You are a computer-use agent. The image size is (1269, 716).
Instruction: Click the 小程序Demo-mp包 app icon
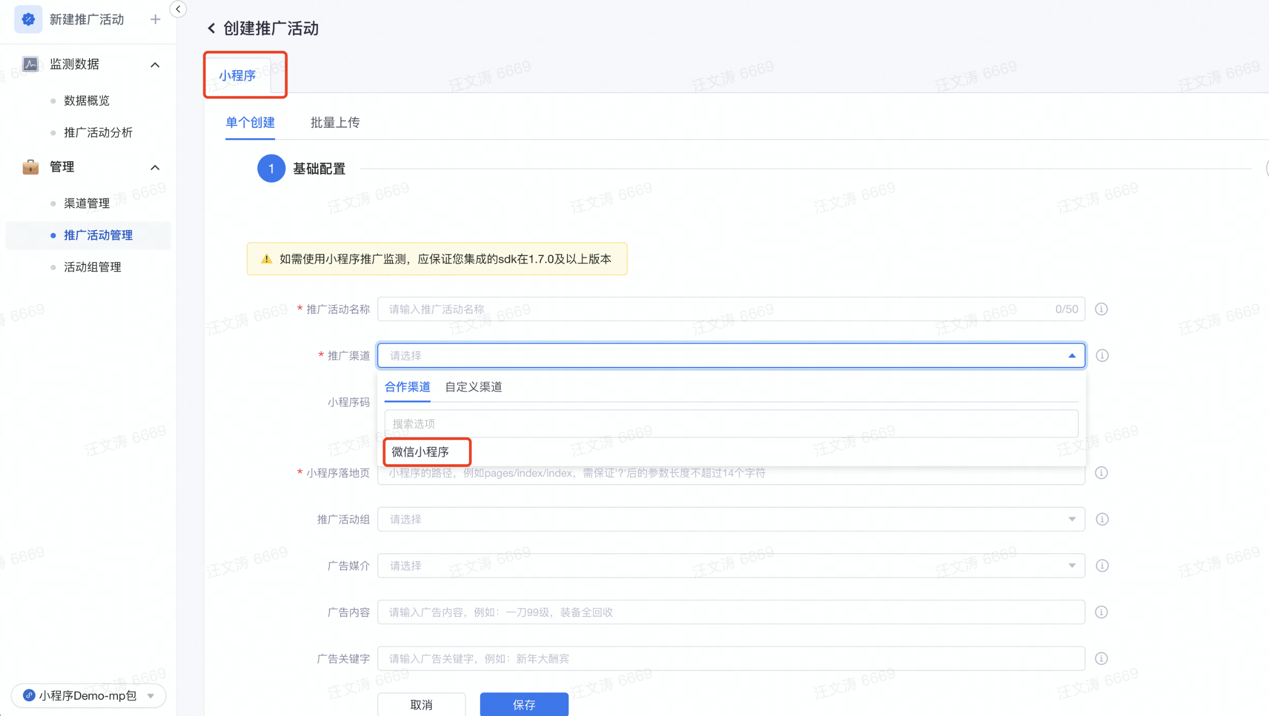pos(29,695)
